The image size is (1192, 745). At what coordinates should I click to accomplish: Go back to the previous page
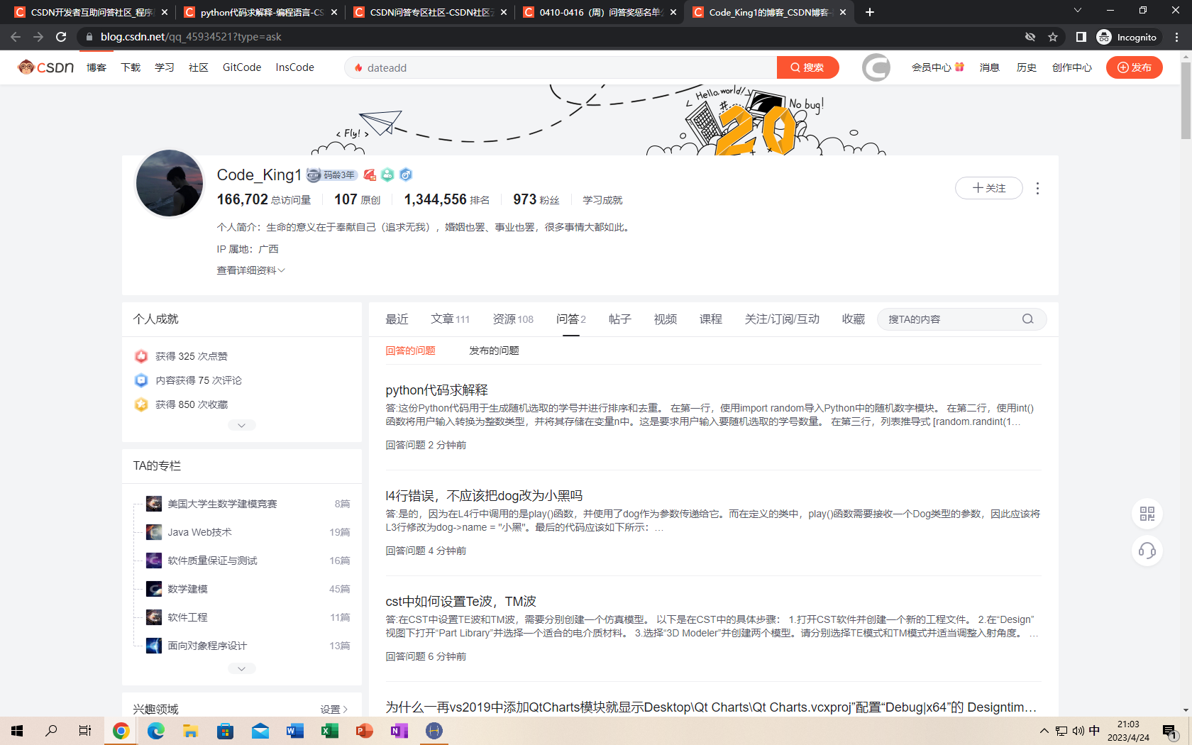[16, 37]
